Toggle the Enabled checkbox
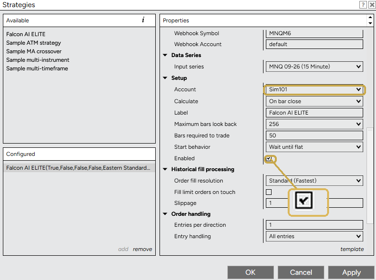Screen dimensions: 376x280 [269, 159]
